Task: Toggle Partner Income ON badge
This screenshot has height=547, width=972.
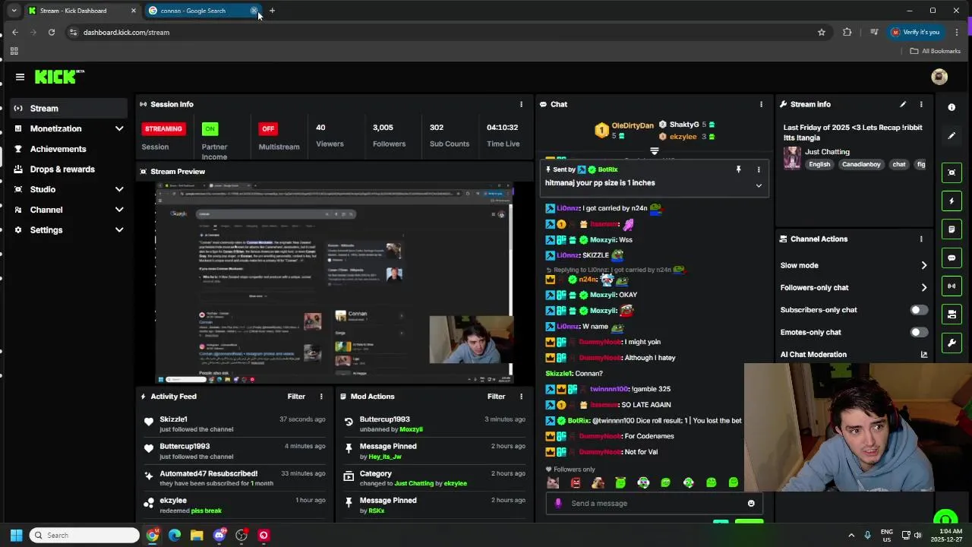Action: pyautogui.click(x=210, y=128)
